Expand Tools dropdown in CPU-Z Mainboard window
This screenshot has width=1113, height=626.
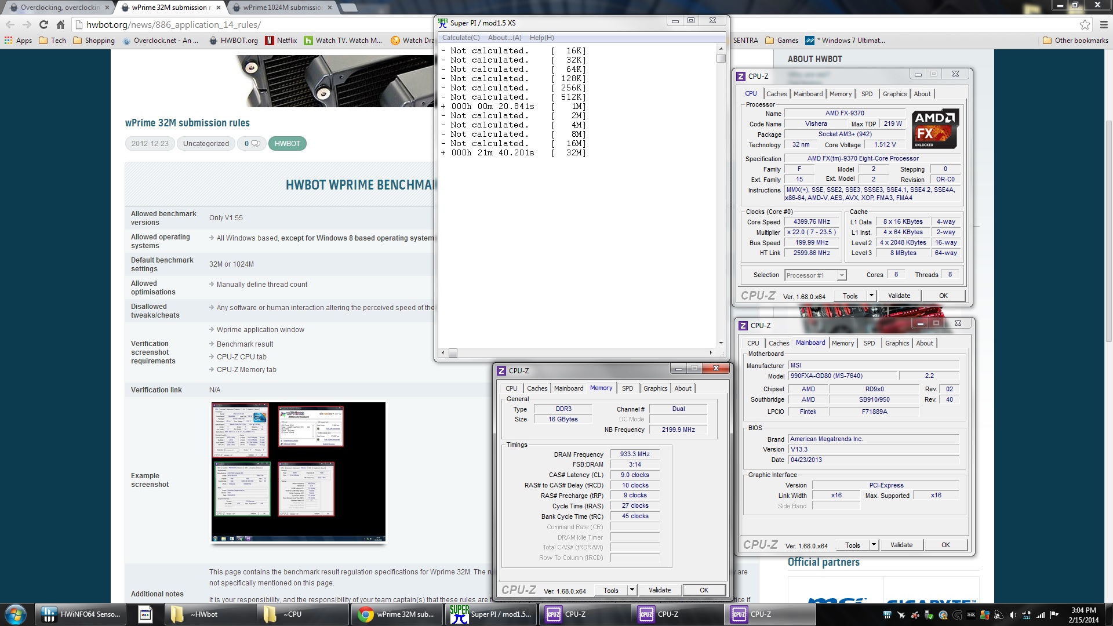874,545
